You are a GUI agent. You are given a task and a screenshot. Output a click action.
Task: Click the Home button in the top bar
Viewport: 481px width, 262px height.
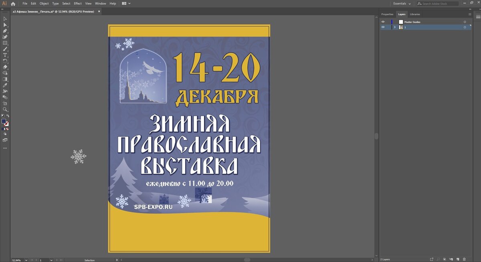click(13, 3)
